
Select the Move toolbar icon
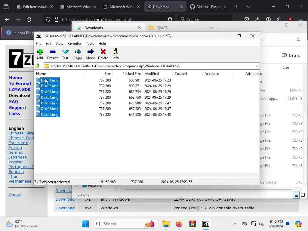coord(90,54)
